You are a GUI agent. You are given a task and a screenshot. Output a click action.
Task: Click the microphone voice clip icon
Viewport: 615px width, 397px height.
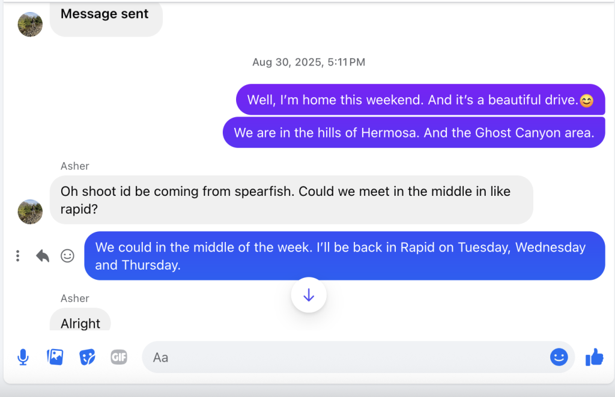[x=23, y=357]
